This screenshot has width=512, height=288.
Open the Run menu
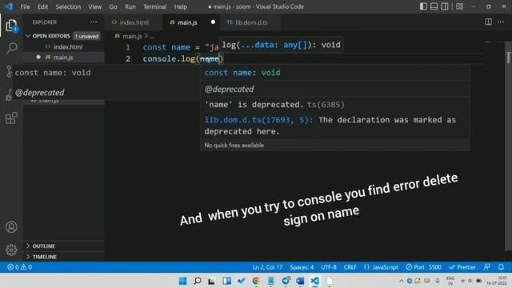[130, 6]
